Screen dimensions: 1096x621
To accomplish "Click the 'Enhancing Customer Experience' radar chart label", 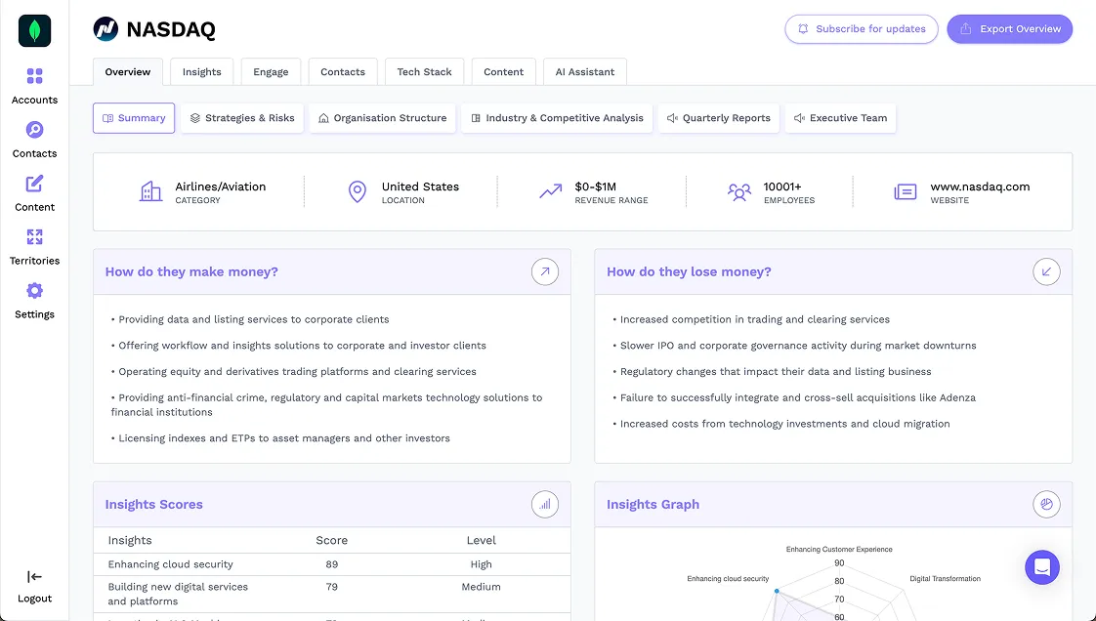I will click(839, 549).
